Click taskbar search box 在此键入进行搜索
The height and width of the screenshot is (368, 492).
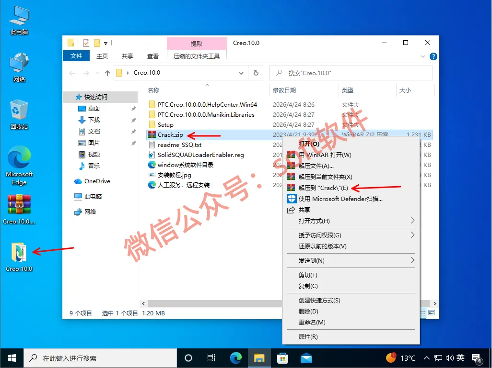(100, 358)
